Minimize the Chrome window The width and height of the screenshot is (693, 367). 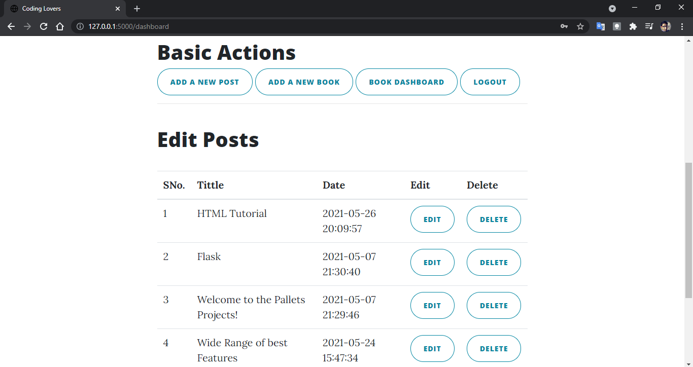pyautogui.click(x=635, y=8)
